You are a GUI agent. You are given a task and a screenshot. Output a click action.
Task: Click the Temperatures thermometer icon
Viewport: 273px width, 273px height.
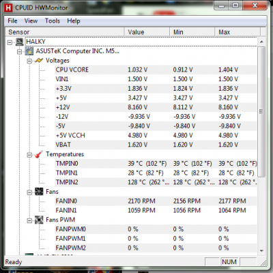coord(39,154)
